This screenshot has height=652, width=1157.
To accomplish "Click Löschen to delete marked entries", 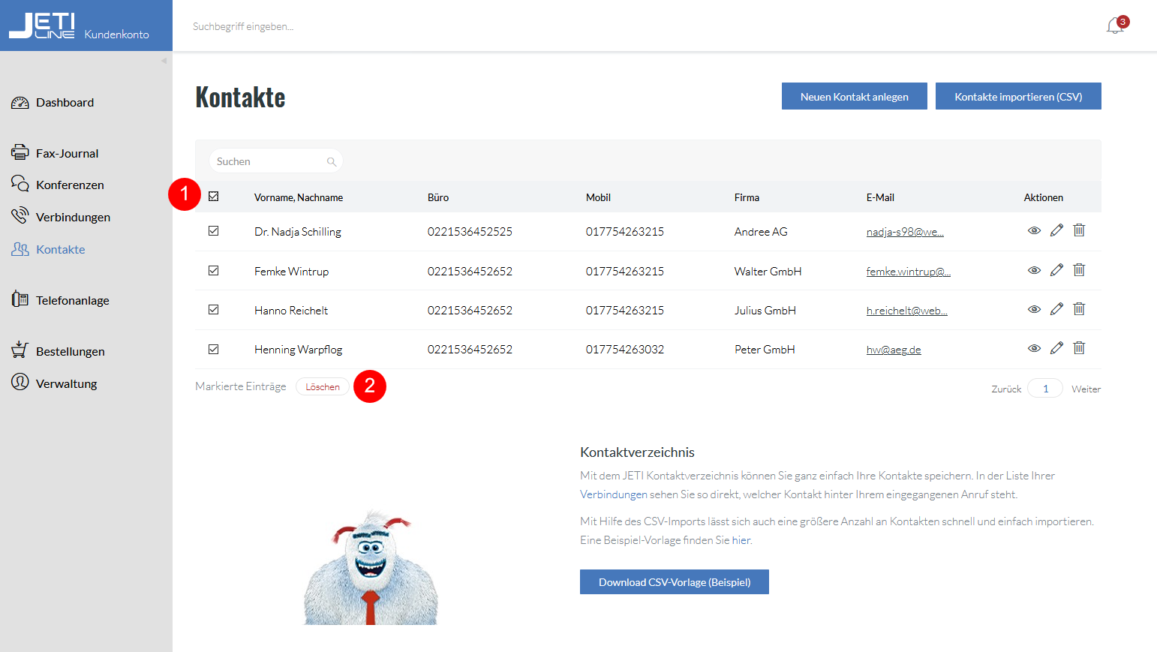I will pos(323,387).
